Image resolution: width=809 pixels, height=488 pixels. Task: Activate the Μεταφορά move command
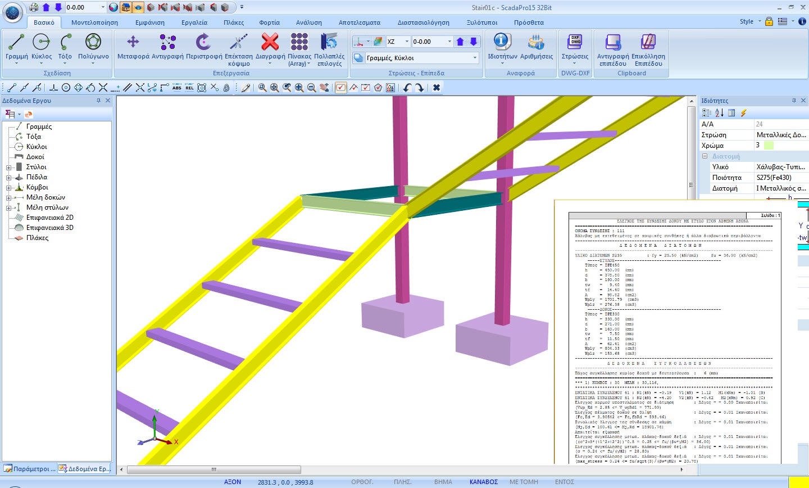pyautogui.click(x=133, y=46)
